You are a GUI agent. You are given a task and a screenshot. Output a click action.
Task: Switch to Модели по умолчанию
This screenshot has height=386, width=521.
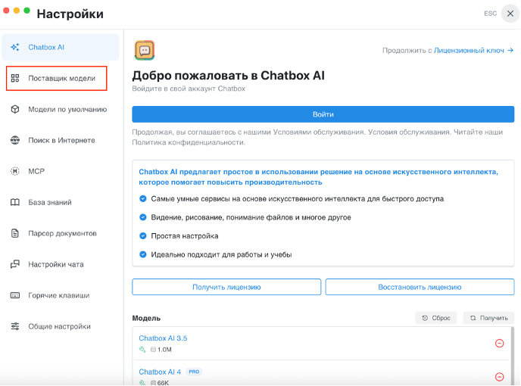point(61,109)
